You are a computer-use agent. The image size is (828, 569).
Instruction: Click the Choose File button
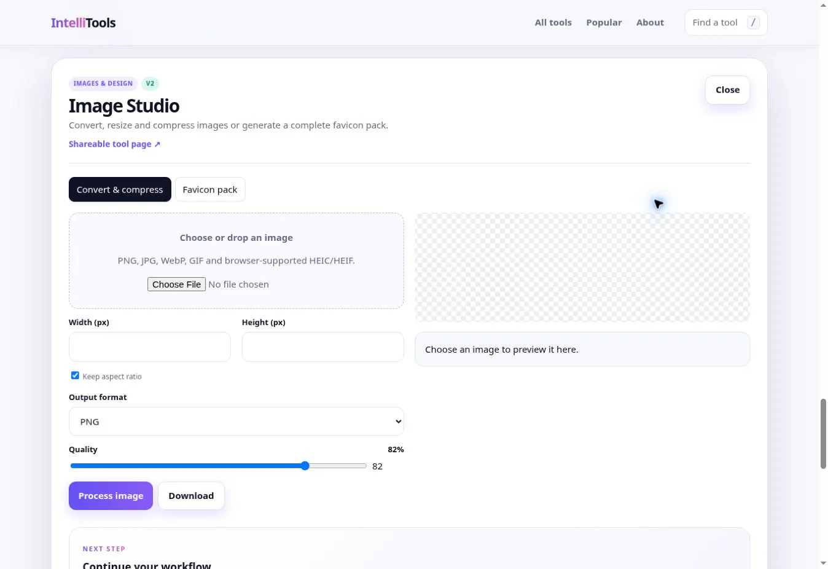click(x=176, y=284)
